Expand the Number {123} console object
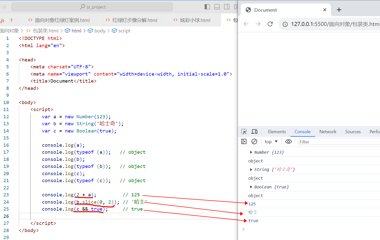The height and width of the screenshot is (240, 380). pyautogui.click(x=251, y=152)
